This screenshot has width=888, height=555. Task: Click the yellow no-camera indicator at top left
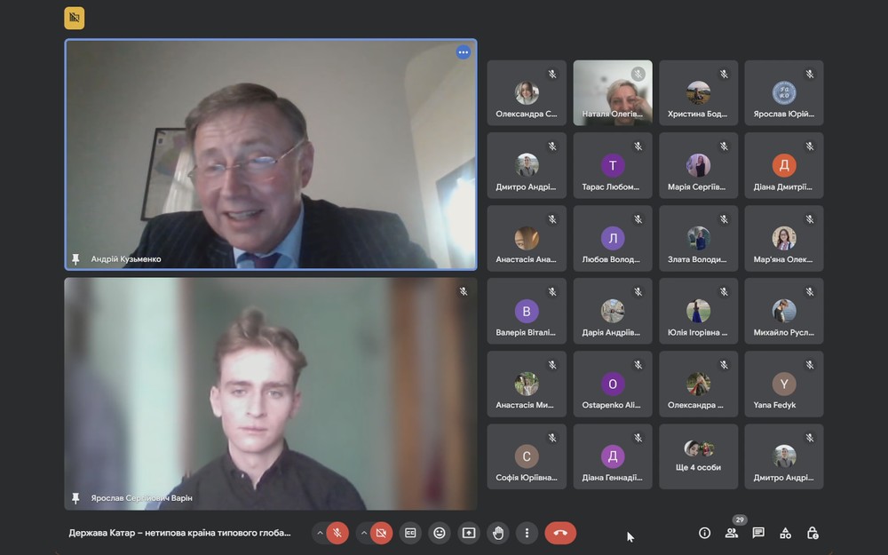75,18
